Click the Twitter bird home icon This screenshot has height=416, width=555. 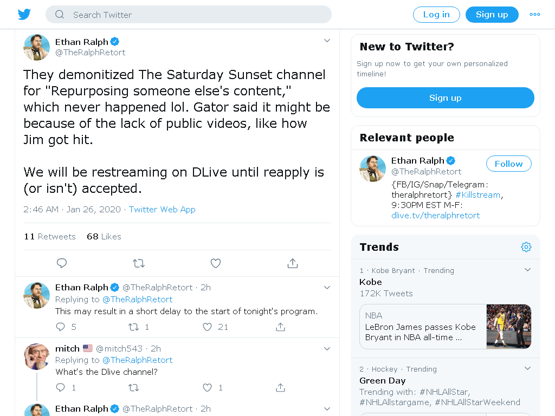pos(24,15)
